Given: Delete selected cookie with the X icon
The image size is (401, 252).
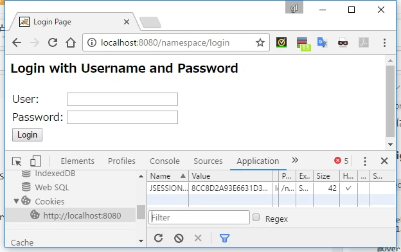Looking at the screenshot, I should 198,239.
